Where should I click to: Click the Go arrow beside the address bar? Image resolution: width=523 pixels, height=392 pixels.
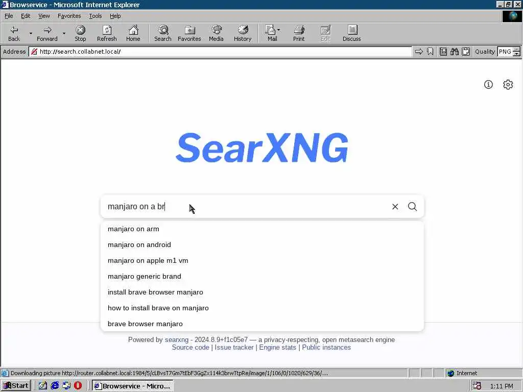coord(419,52)
